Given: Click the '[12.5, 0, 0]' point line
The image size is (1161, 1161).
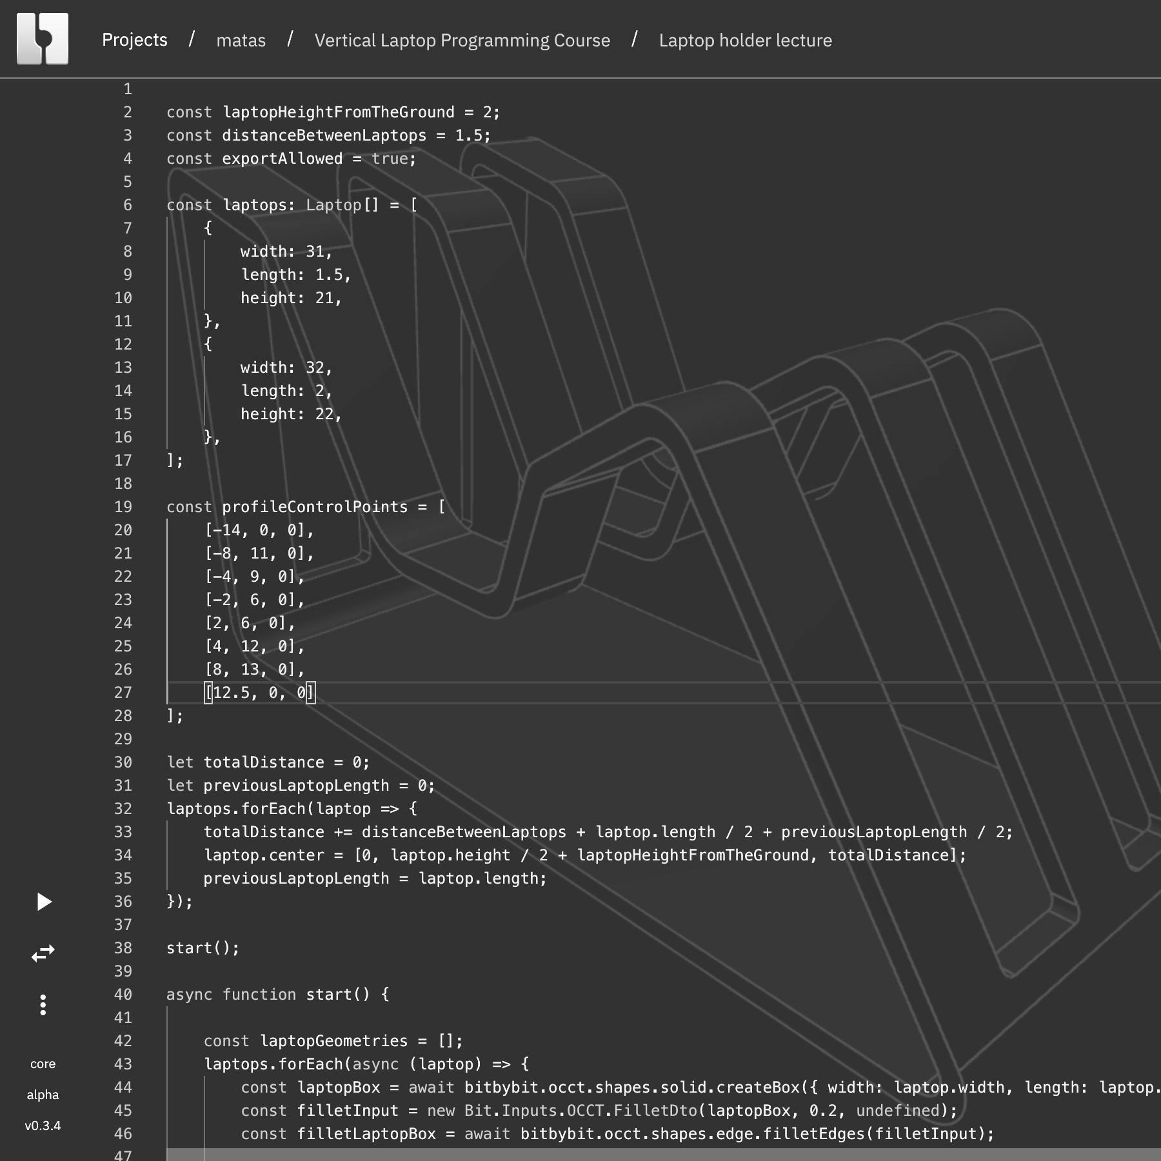Looking at the screenshot, I should 260,693.
